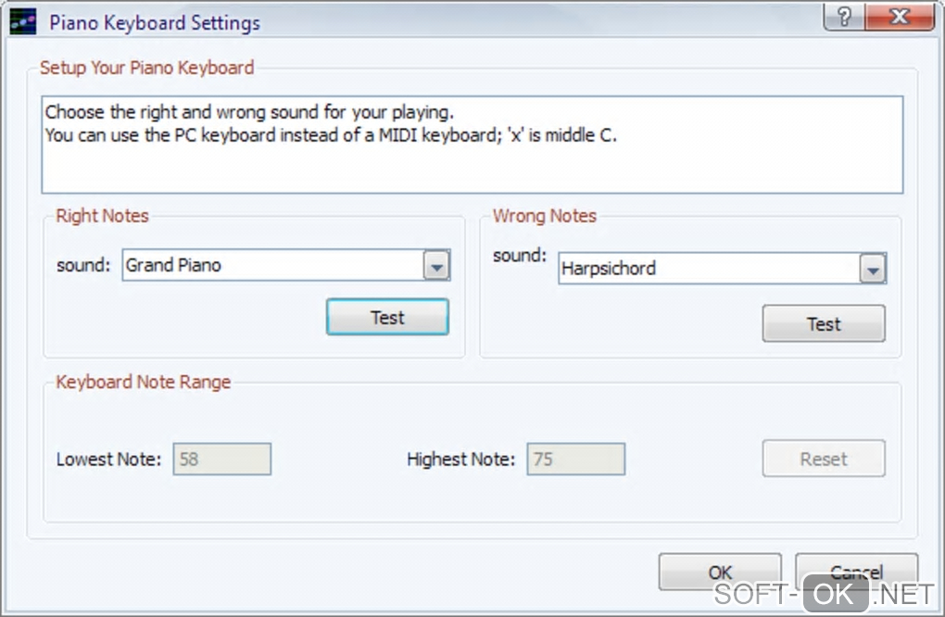Test the Wrong Notes sound
The height and width of the screenshot is (617, 945).
pyautogui.click(x=824, y=324)
